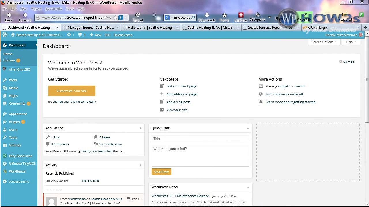Screen dimensions: 369x207
Task: Click Firefox Downloads toolbar button
Action: pos(207,17)
